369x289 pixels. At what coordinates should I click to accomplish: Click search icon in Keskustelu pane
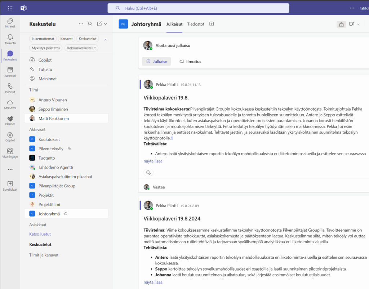point(90,24)
